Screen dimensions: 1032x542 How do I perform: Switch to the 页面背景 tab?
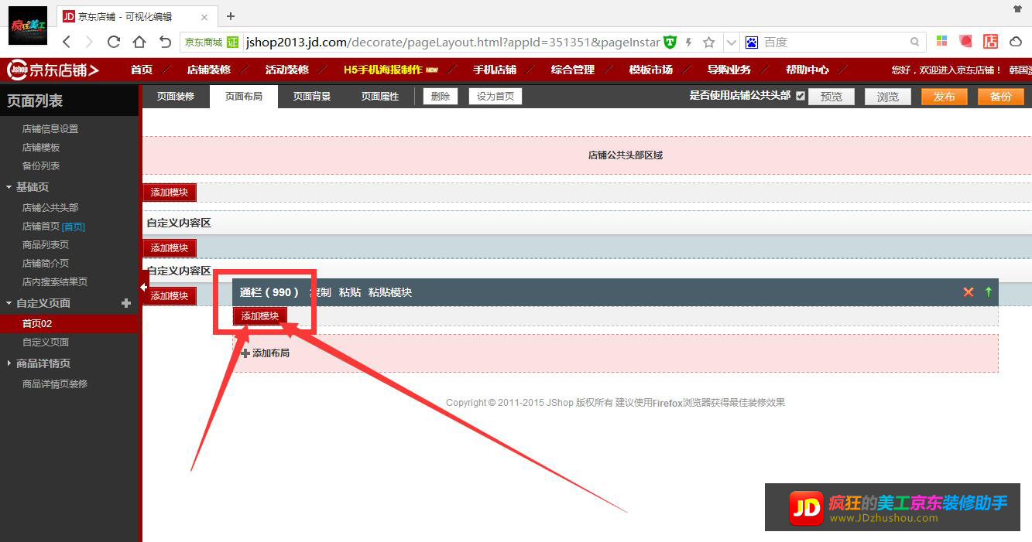point(312,97)
